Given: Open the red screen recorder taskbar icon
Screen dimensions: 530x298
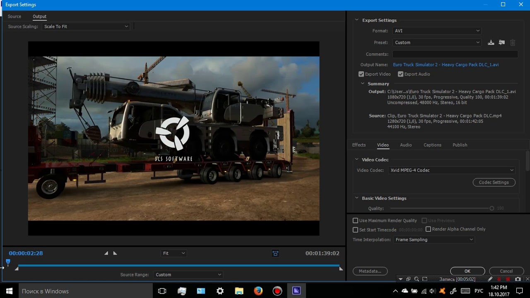Looking at the screenshot, I should [x=277, y=291].
